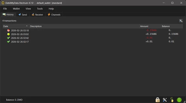Switch to the Send tab
This screenshot has width=186, height=103.
pos(23,15)
